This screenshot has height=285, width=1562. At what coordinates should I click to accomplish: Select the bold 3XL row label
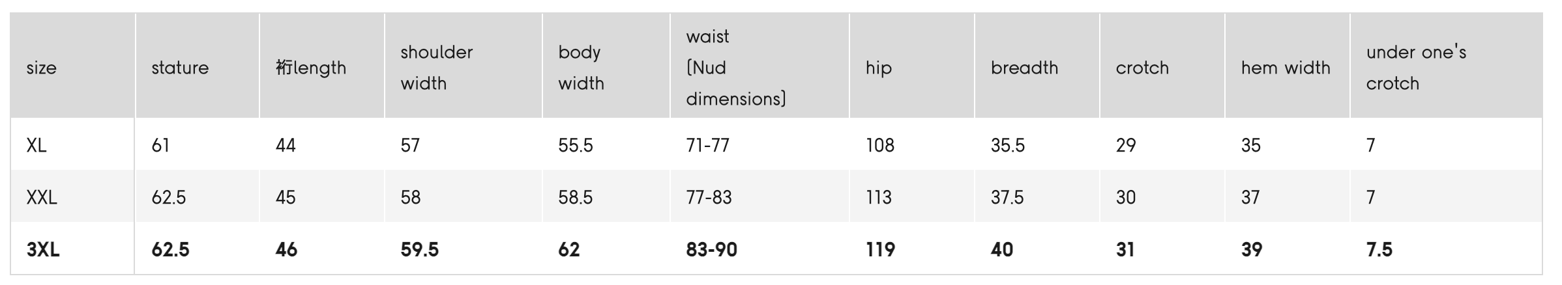[x=43, y=249]
